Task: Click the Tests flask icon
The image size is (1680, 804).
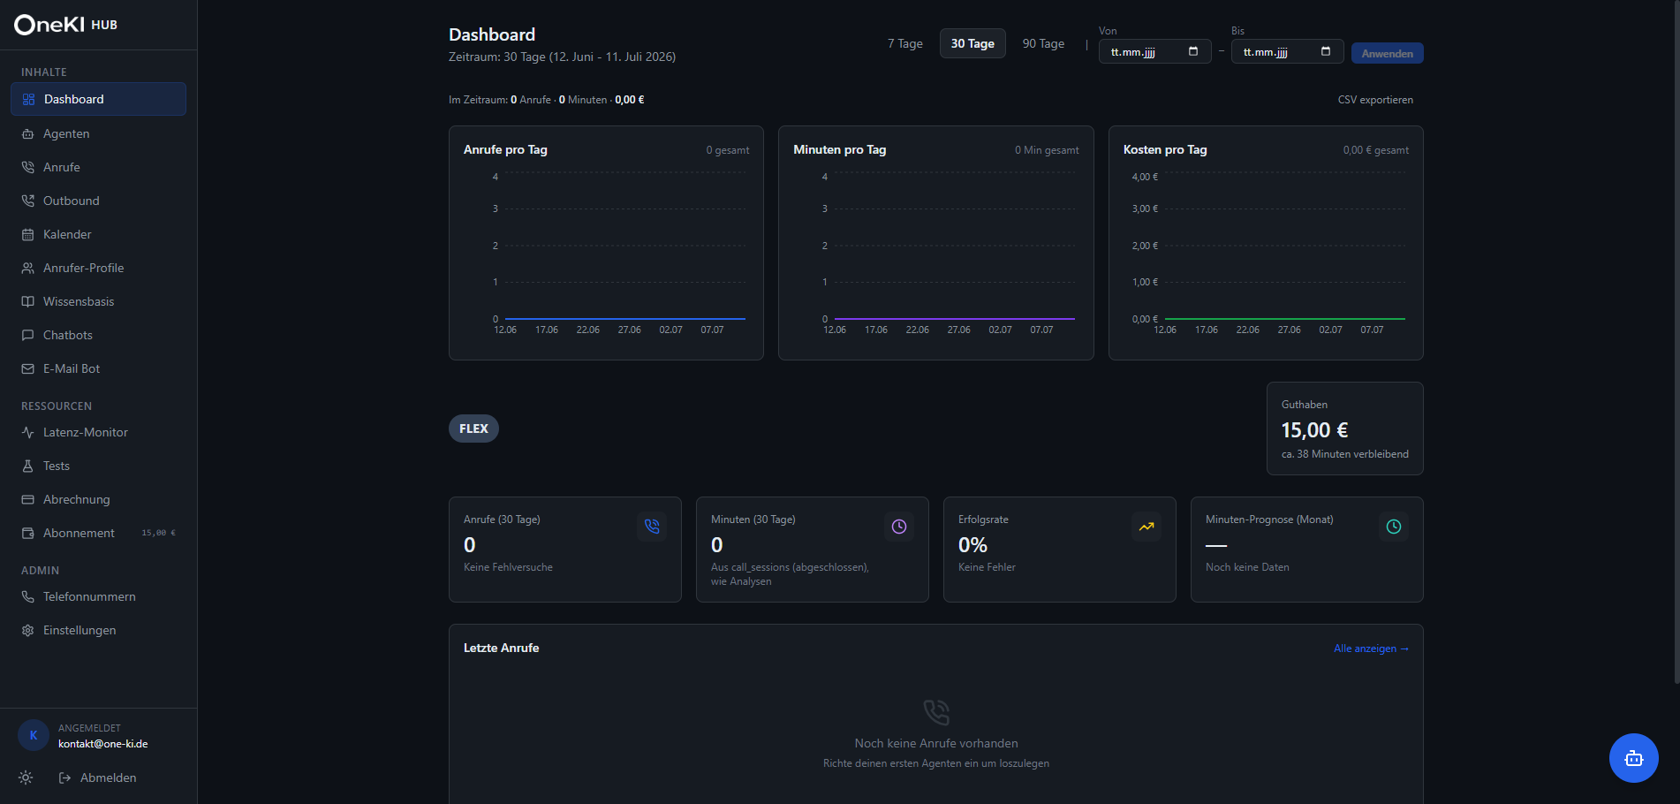Action: [27, 466]
